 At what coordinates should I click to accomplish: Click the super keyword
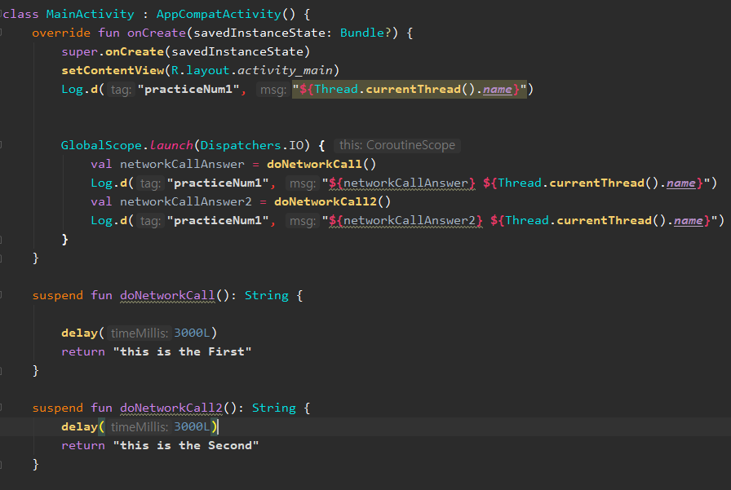(x=79, y=51)
